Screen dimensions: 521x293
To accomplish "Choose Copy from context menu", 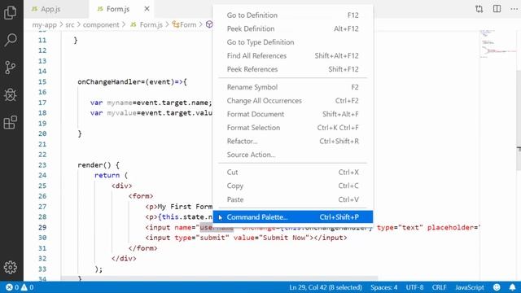I will (x=293, y=186).
